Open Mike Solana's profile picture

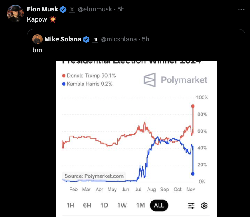(38, 39)
